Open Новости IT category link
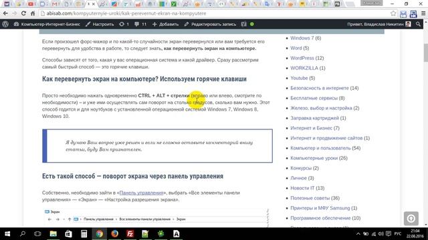428x240 pixels. click(x=302, y=188)
